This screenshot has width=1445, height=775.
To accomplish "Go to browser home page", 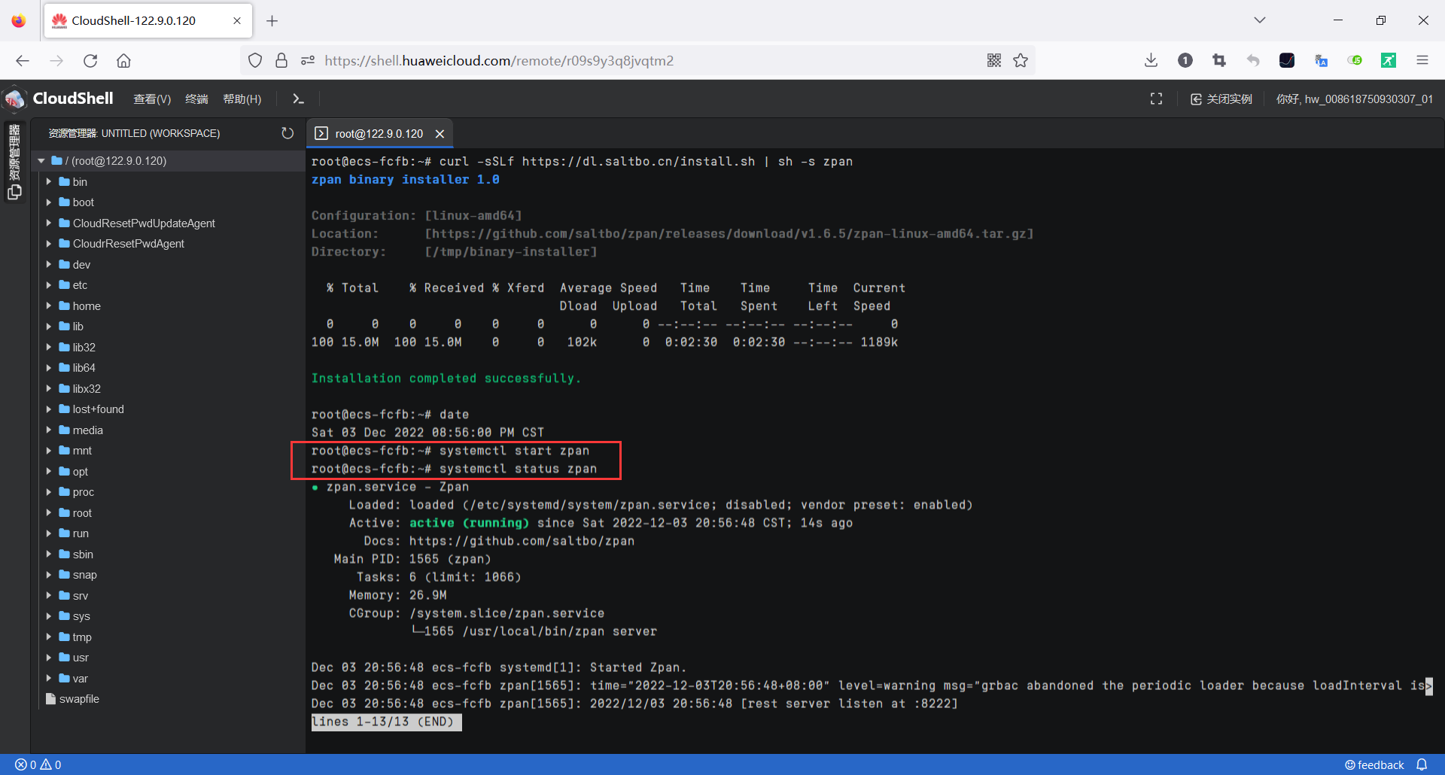I will pos(123,61).
